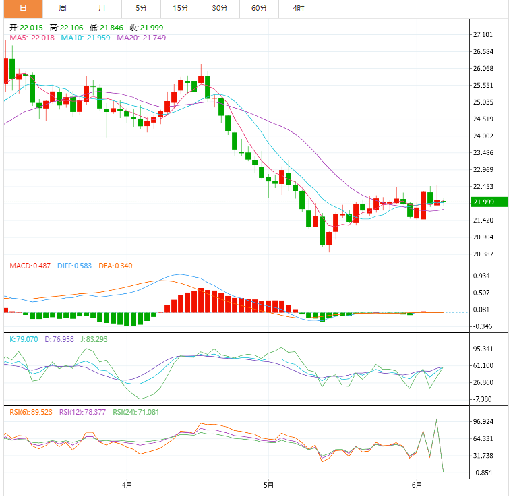Open the 15分 timeframe tab
Image resolution: width=513 pixels, height=501 pixels.
[180, 9]
